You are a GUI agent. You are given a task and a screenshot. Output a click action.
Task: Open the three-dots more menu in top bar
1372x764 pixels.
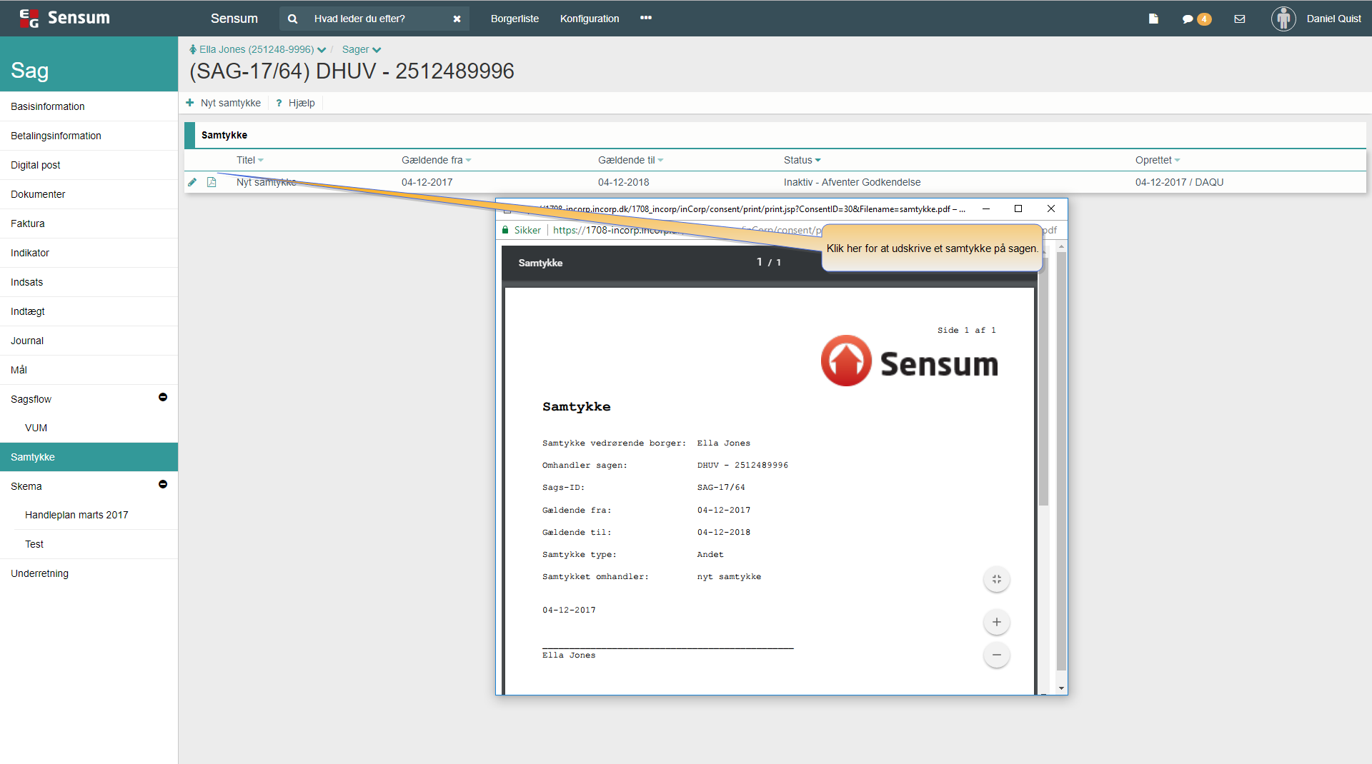[x=646, y=18]
